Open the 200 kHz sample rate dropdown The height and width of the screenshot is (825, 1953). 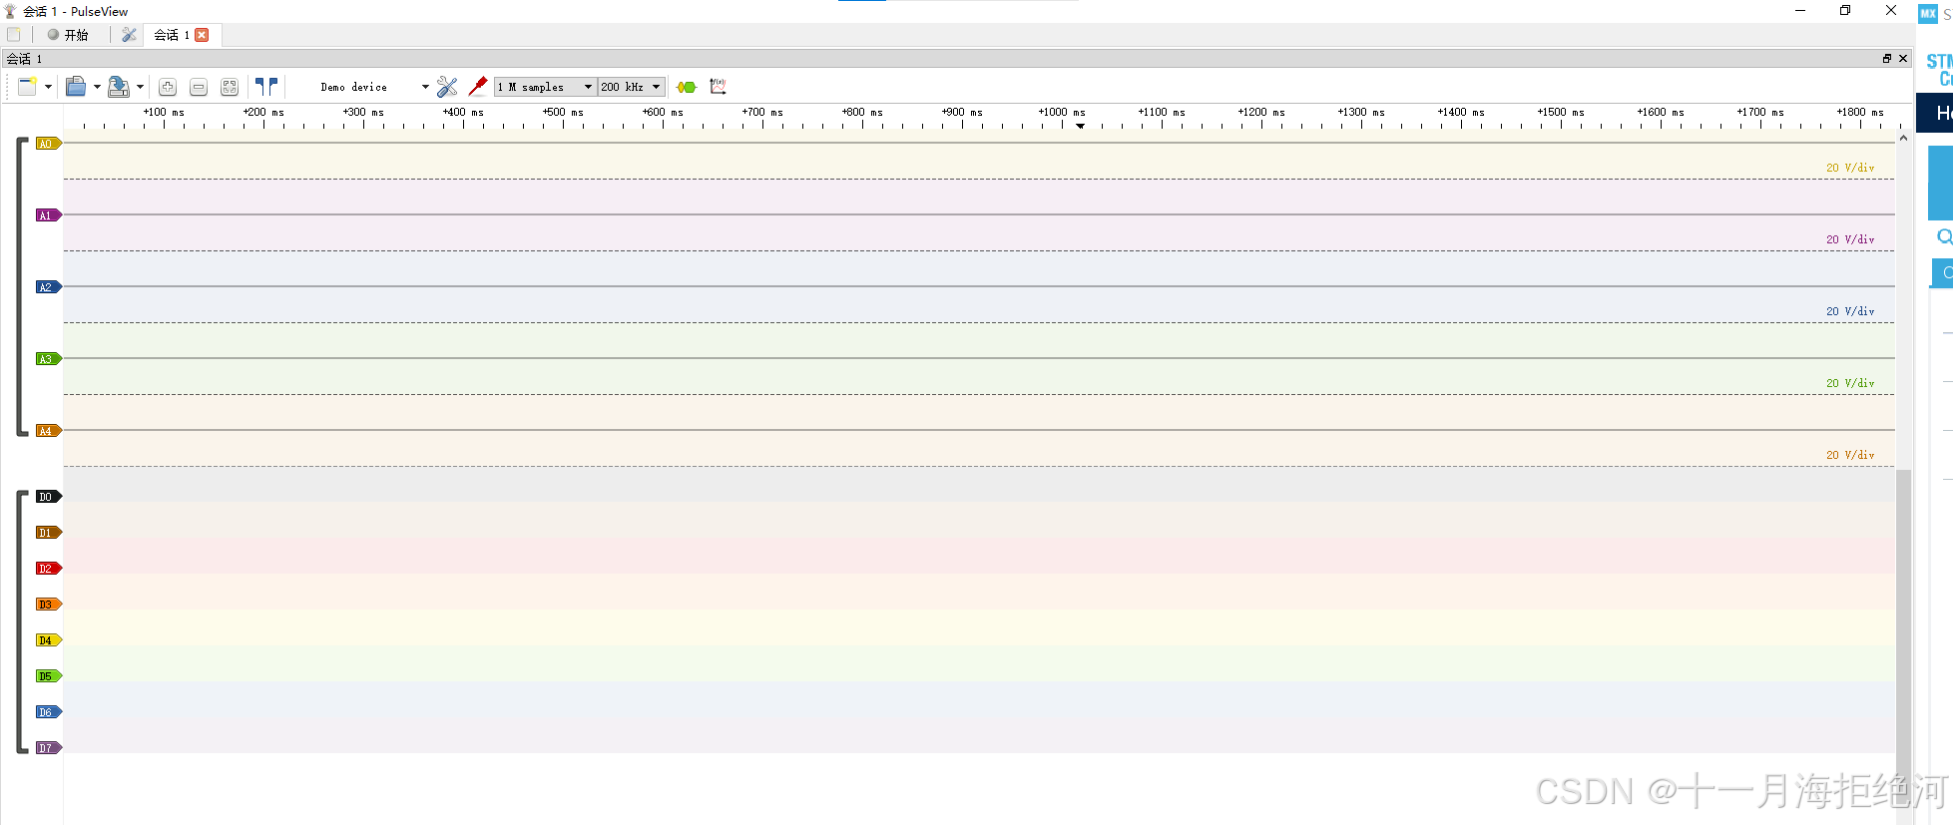(631, 87)
